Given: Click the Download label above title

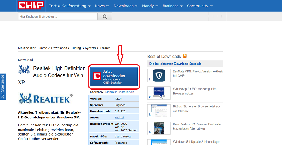Looking at the screenshot, I should [25, 60].
